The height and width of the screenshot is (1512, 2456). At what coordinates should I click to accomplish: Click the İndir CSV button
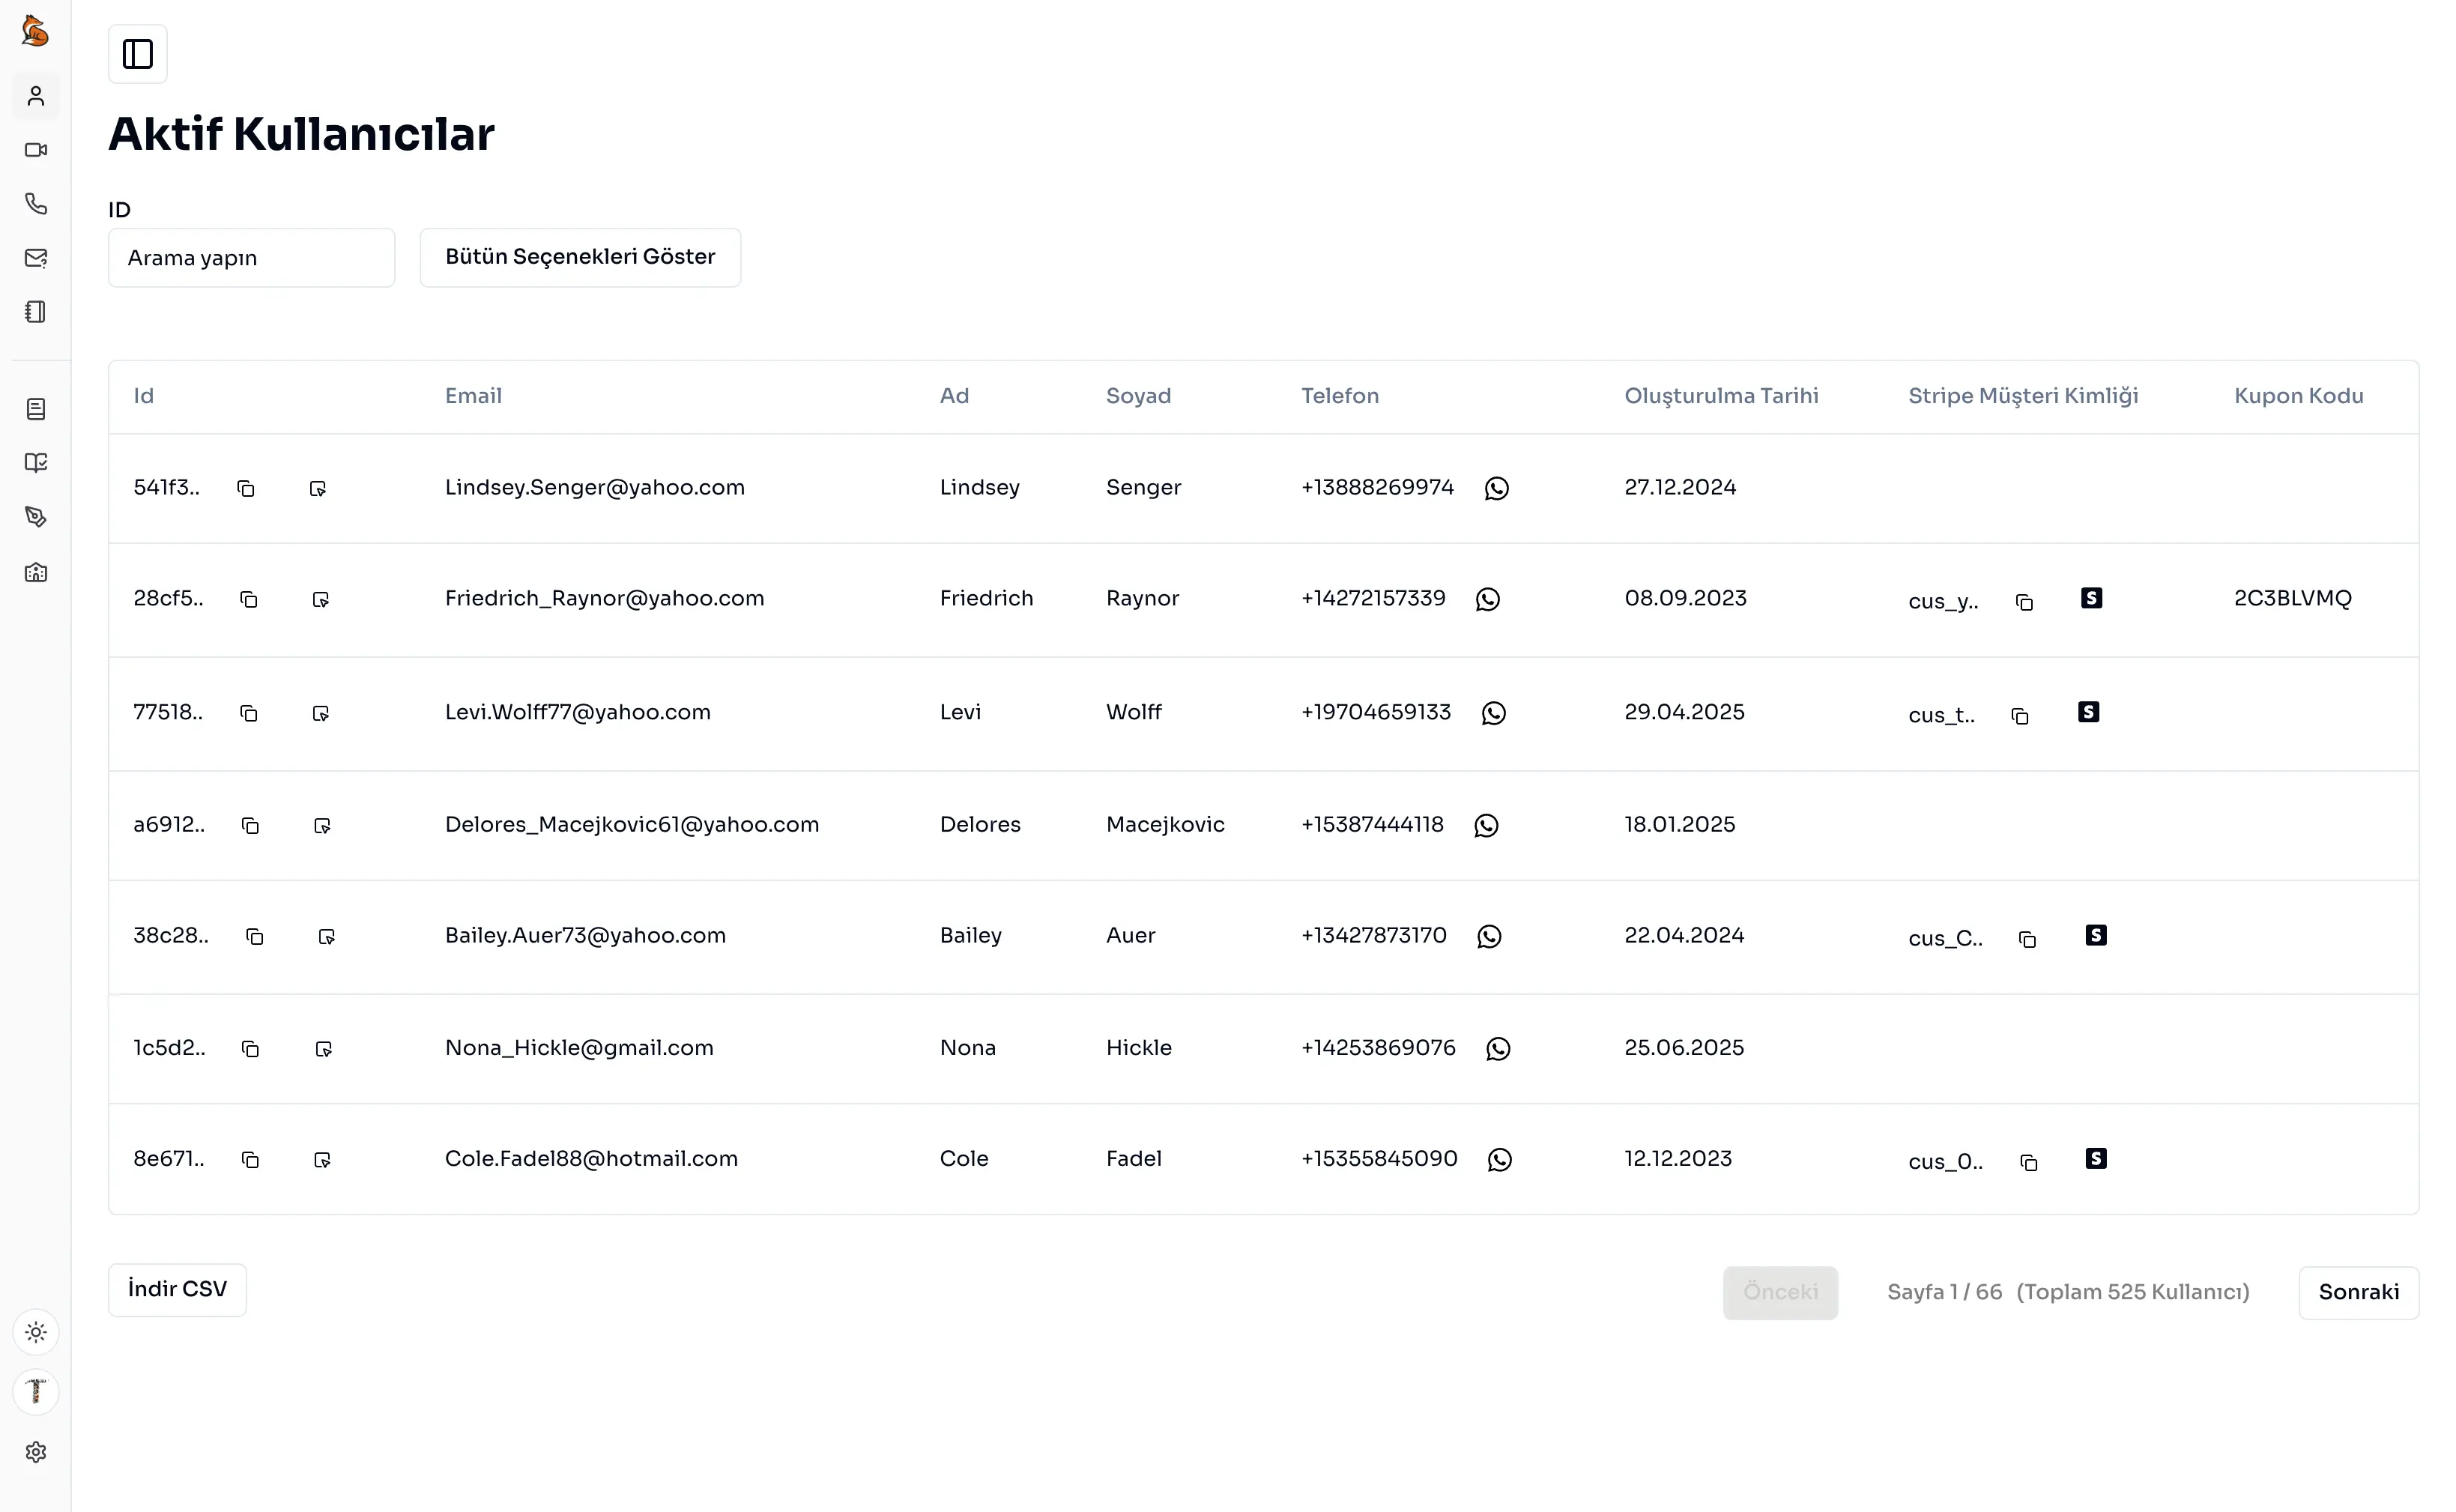(177, 1289)
